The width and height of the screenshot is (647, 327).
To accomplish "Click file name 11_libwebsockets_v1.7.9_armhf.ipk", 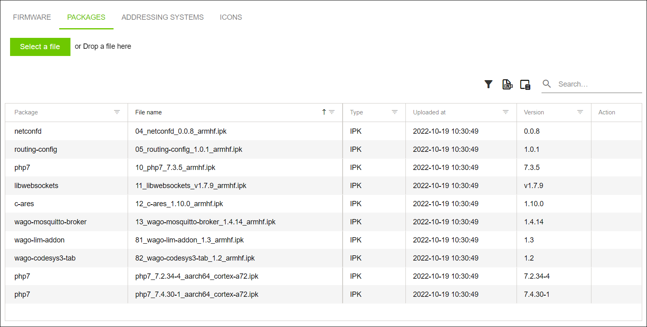I will (x=191, y=186).
